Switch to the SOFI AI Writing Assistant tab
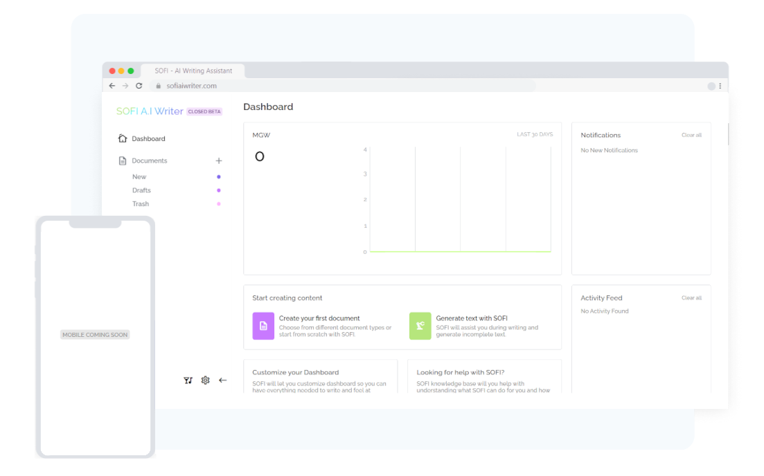Screen dimensions: 764x476 click(193, 70)
